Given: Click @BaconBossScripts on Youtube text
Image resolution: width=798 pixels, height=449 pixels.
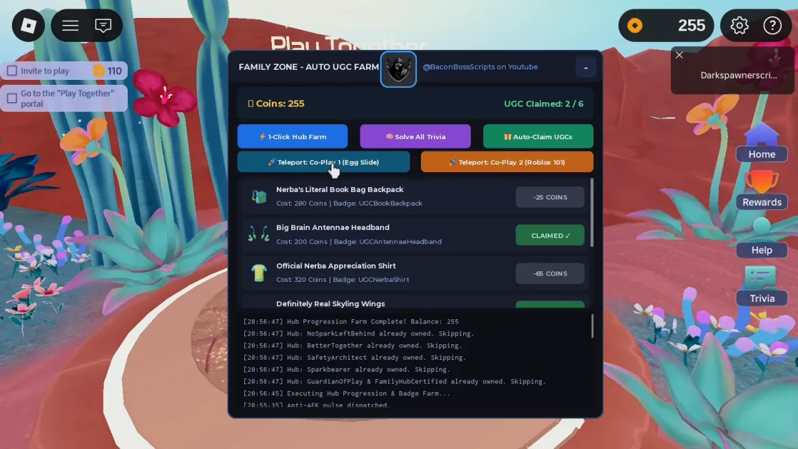Looking at the screenshot, I should point(480,67).
